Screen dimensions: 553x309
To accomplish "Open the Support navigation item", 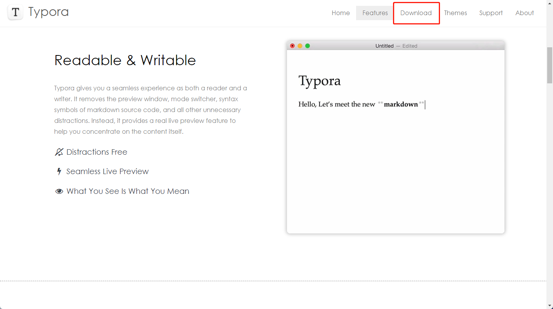I will pyautogui.click(x=491, y=13).
